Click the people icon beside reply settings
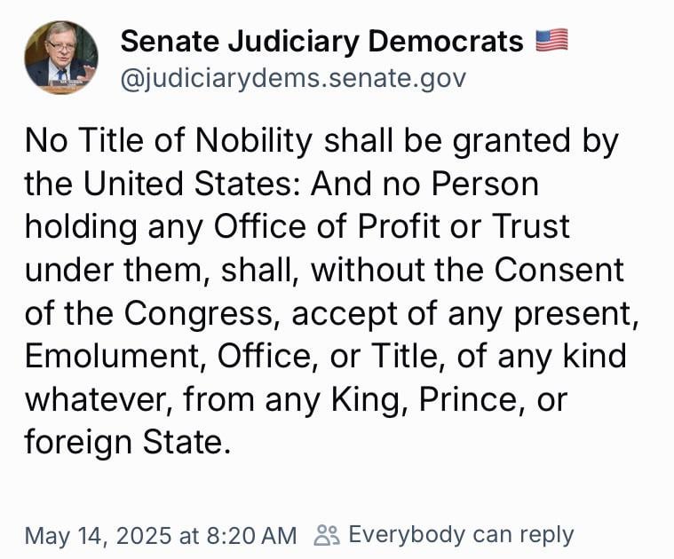Image resolution: width=674 pixels, height=559 pixels. (x=327, y=535)
